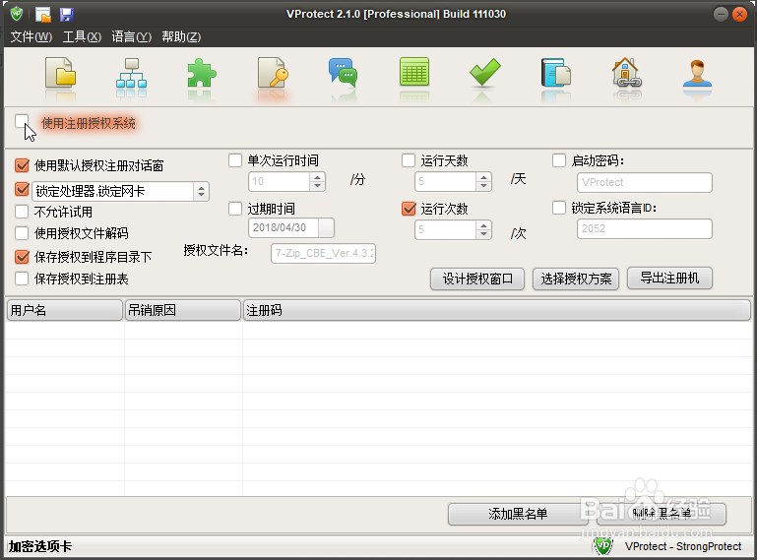
Task: Click the 授权文件名 input field
Action: (x=324, y=253)
